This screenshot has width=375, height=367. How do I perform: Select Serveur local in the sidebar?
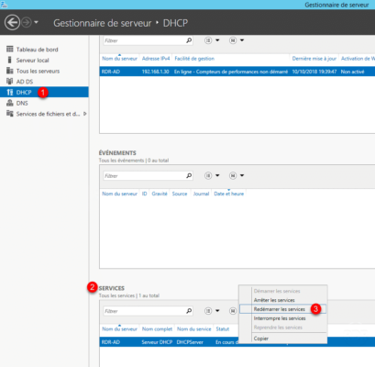tap(32, 60)
